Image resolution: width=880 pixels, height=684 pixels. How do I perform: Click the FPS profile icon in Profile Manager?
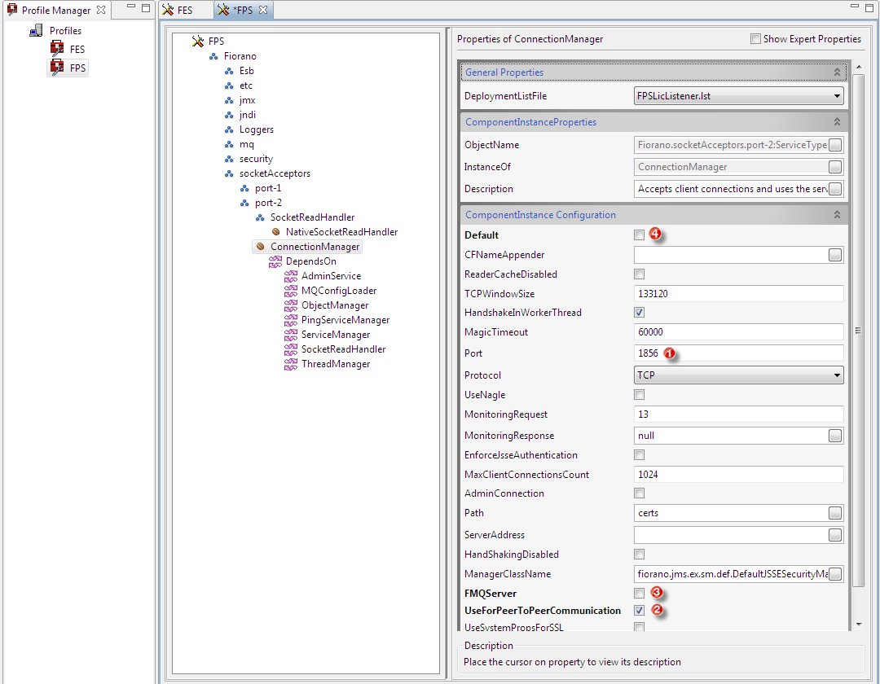pyautogui.click(x=57, y=68)
